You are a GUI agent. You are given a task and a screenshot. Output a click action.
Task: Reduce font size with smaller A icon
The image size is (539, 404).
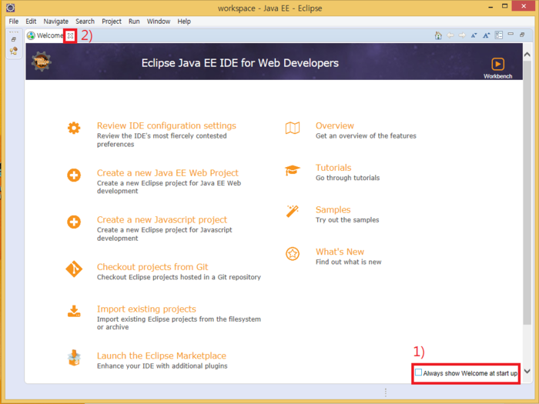tap(474, 35)
